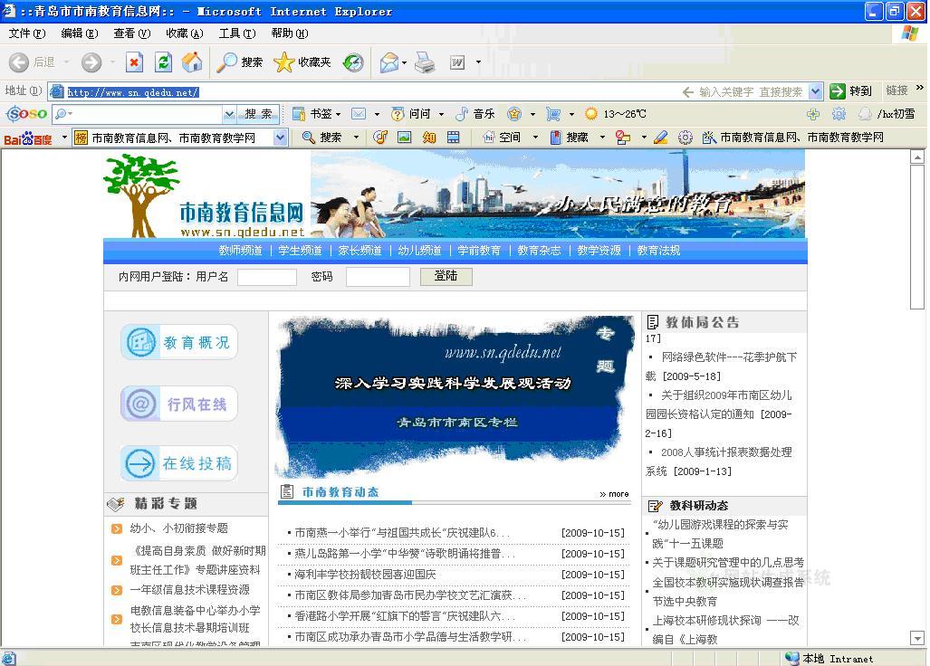
Task: Click the Baidu toolbar settings gear icon
Action: coord(685,138)
